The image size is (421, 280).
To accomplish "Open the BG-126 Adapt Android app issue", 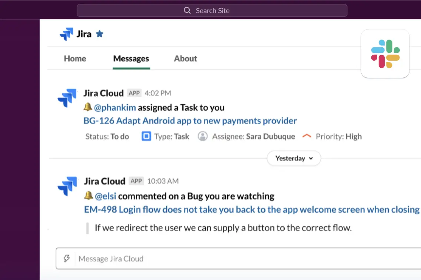I will tap(190, 121).
